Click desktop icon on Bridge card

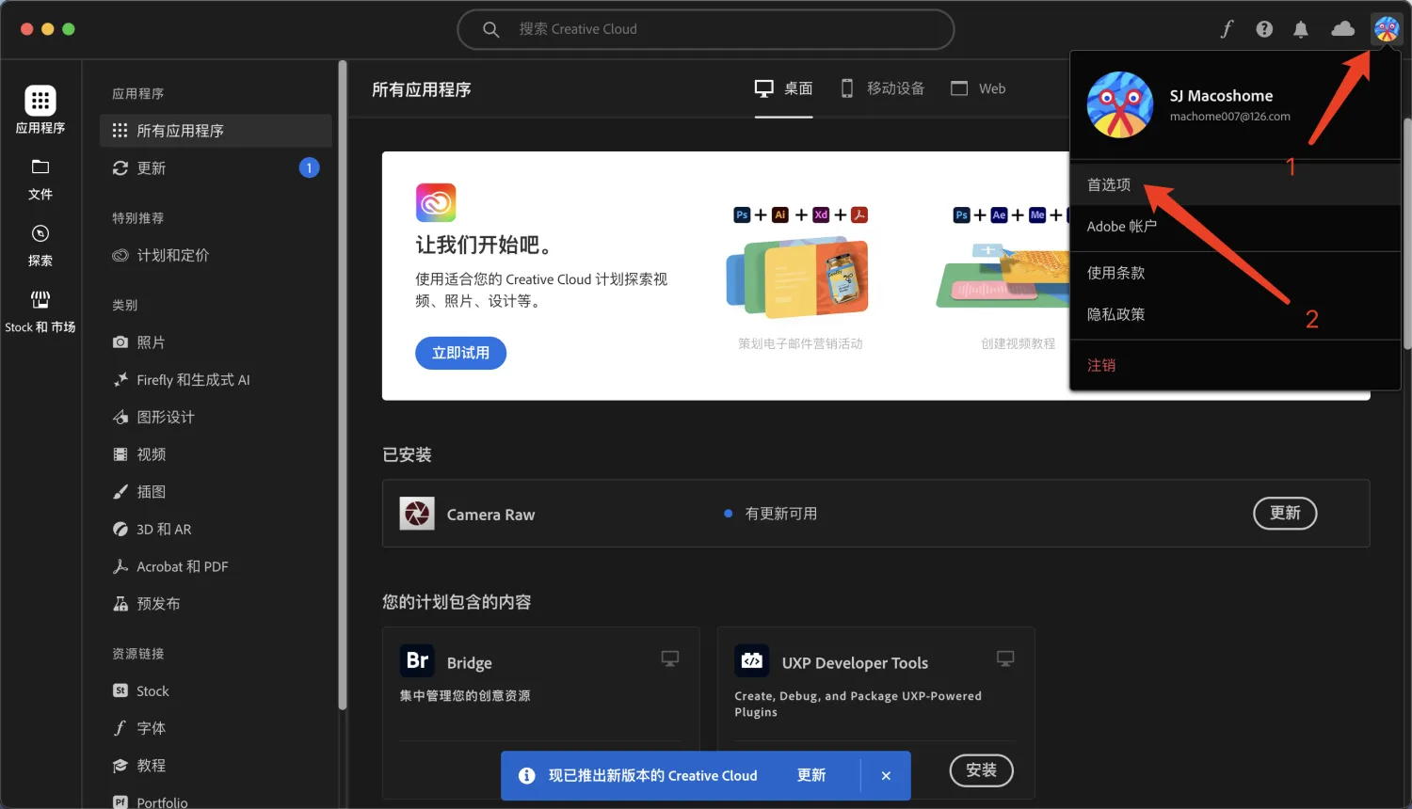tap(670, 658)
